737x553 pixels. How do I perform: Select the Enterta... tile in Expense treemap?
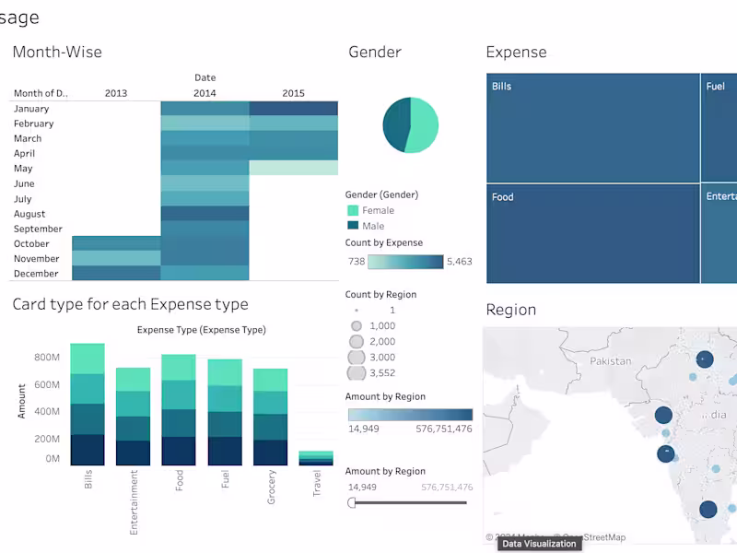point(719,234)
